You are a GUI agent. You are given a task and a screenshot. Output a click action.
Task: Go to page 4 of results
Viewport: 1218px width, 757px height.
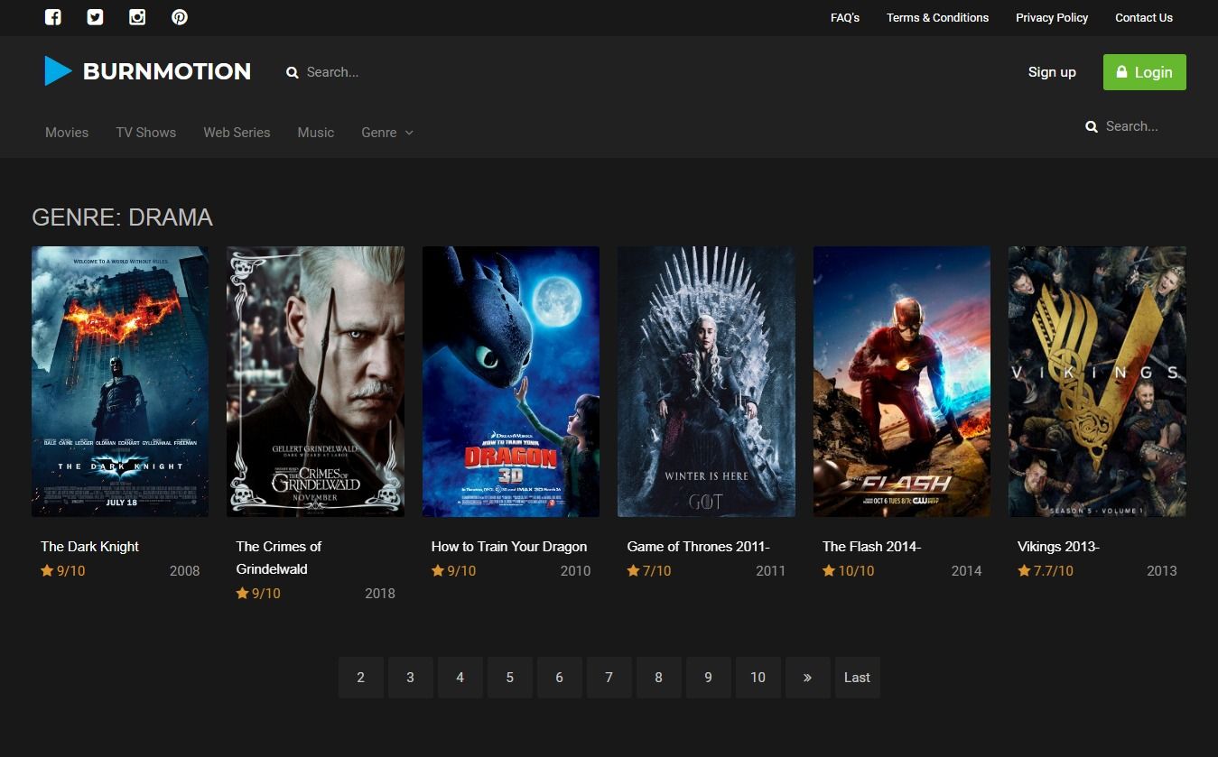click(x=460, y=678)
